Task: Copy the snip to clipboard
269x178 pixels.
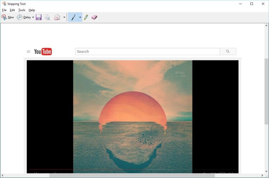Action: (47, 17)
